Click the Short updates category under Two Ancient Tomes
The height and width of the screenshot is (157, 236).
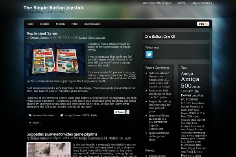[x=97, y=37]
